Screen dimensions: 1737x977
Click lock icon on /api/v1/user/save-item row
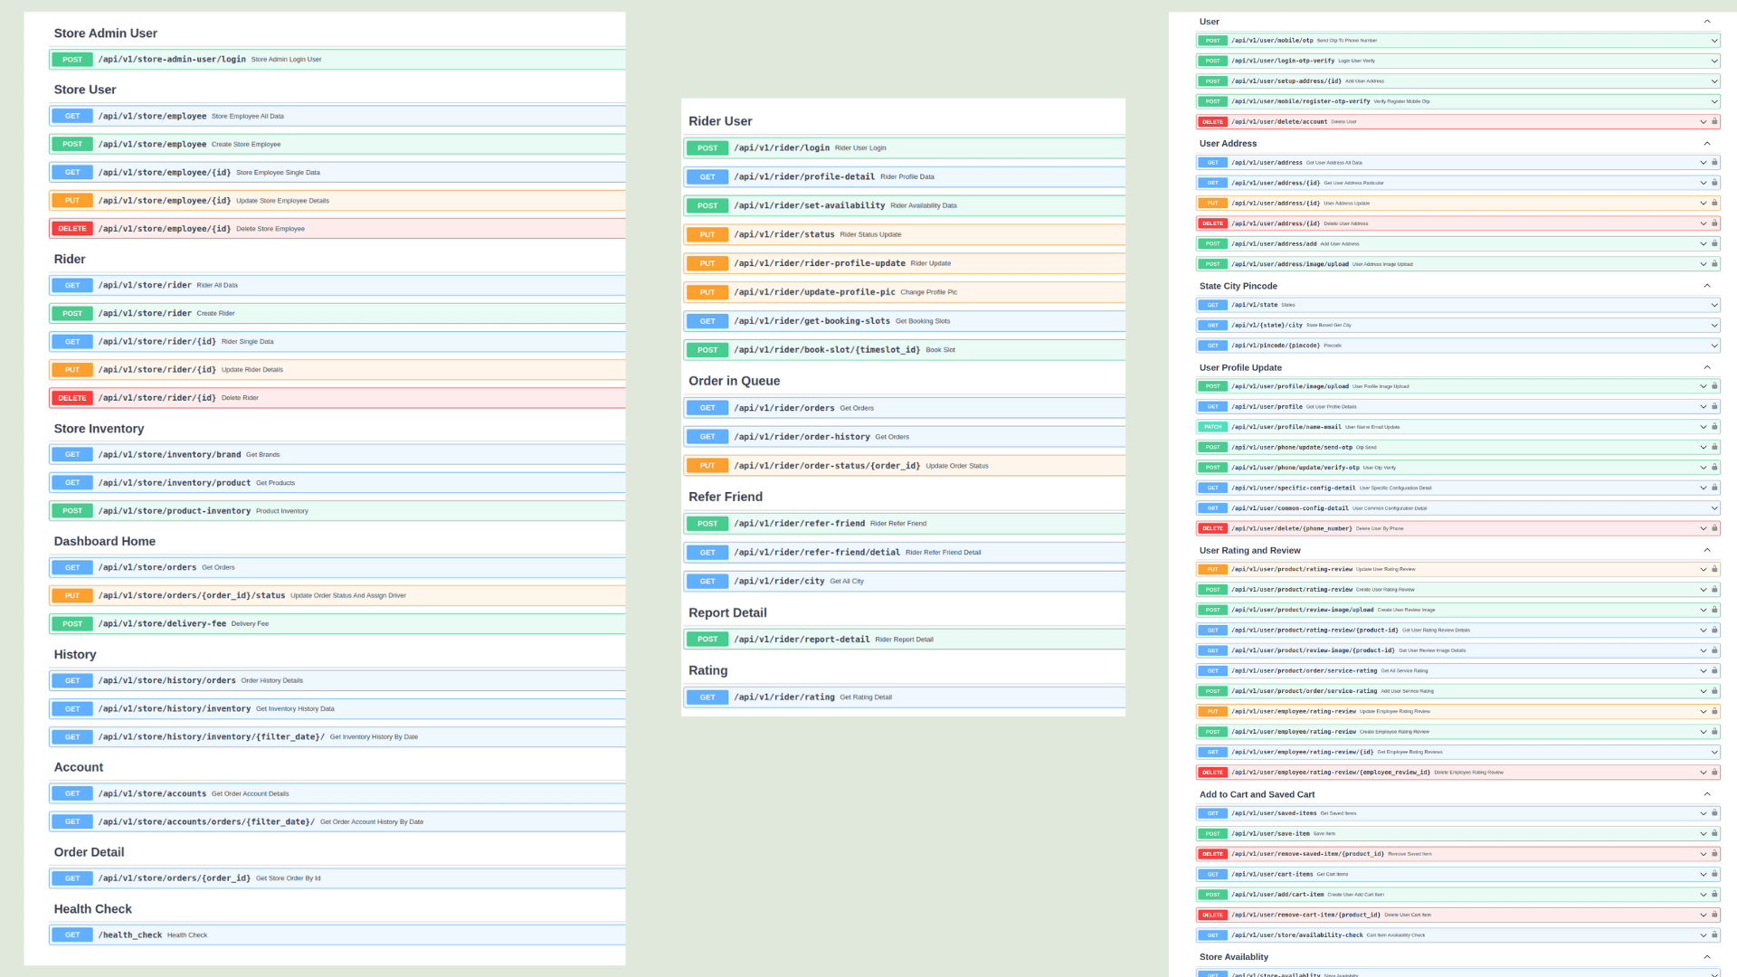1714,833
